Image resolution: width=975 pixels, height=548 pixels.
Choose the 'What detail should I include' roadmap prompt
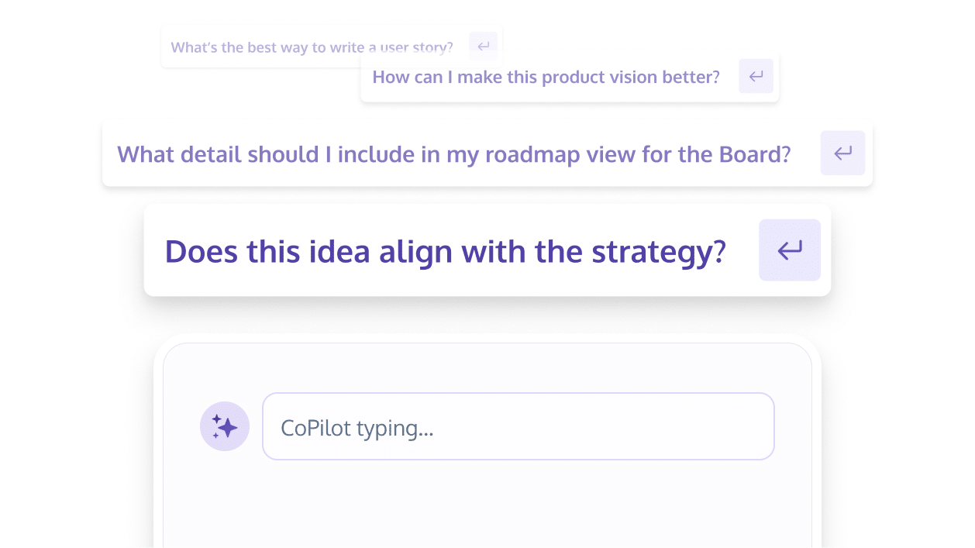click(454, 154)
